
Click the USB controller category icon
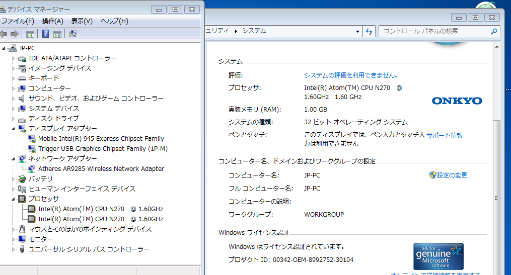(22, 250)
